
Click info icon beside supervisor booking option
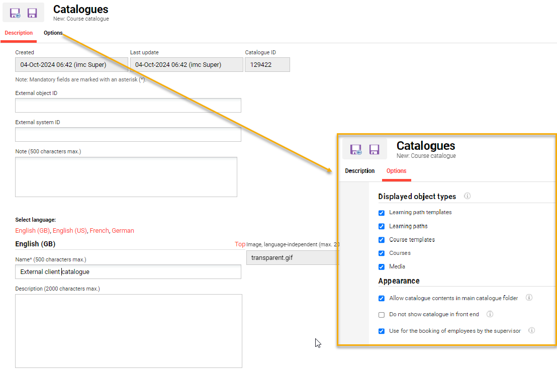531,330
